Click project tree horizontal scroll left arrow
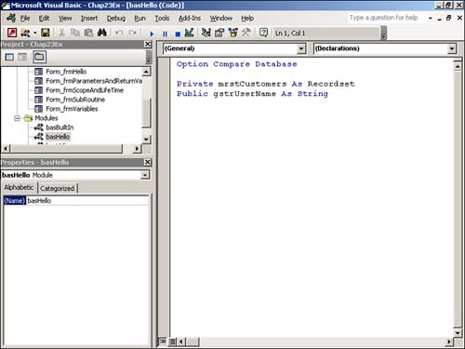The height and width of the screenshot is (349, 465). (x=6, y=149)
